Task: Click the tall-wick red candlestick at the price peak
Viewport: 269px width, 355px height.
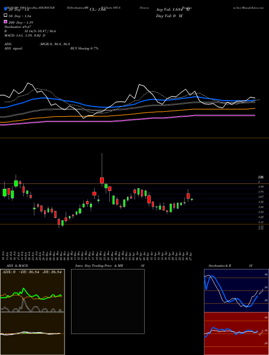Action: point(102,180)
